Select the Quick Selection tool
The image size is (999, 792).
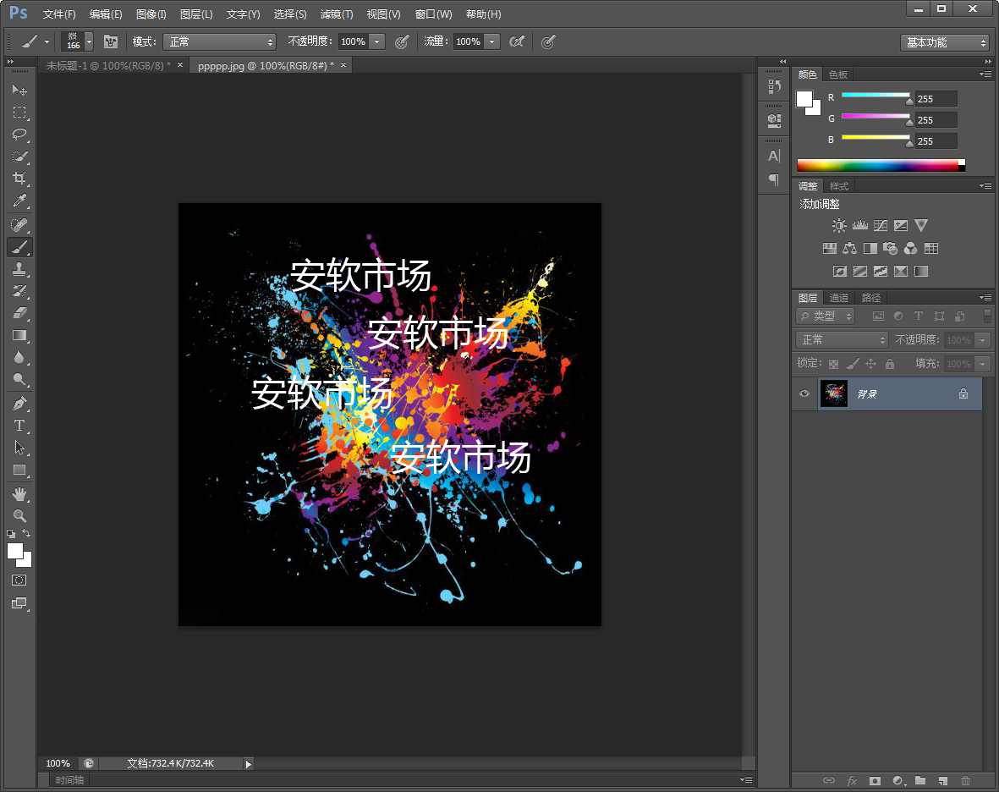point(19,157)
